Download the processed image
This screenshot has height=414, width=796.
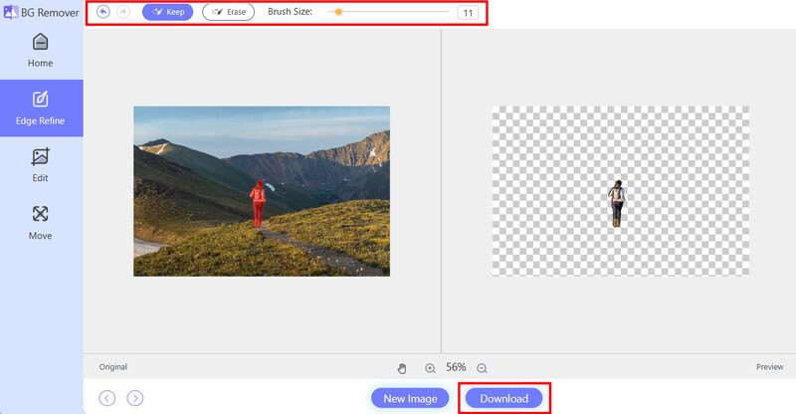pos(504,398)
